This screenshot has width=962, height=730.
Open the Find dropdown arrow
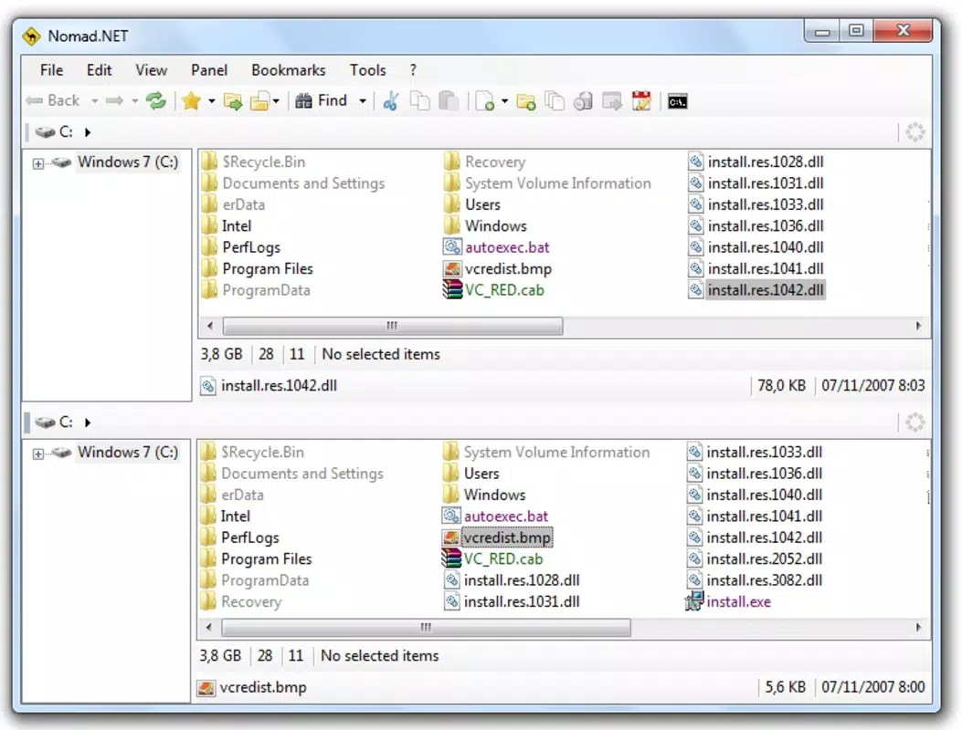363,101
